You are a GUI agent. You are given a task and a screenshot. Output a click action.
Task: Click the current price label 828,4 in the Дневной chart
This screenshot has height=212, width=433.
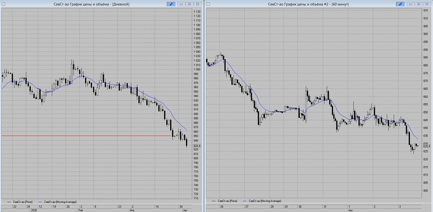pos(197,146)
